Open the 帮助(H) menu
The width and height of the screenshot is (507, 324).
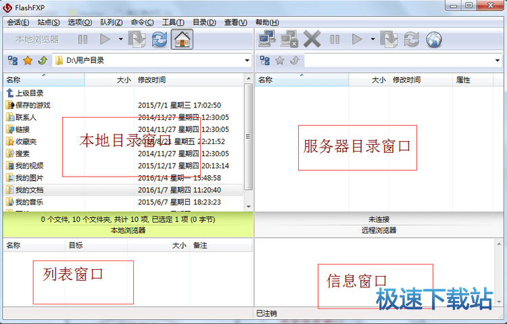[267, 22]
